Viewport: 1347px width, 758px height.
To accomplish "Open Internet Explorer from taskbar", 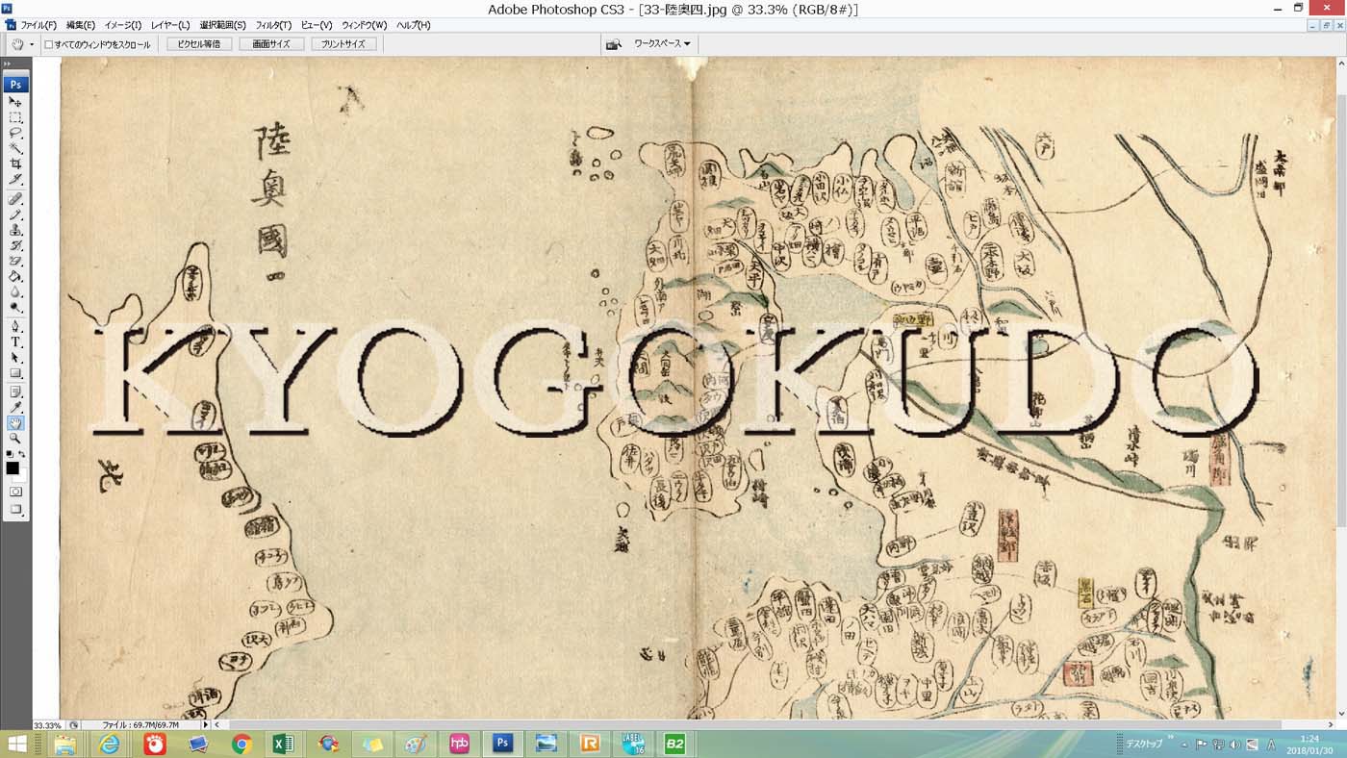I will [x=111, y=744].
